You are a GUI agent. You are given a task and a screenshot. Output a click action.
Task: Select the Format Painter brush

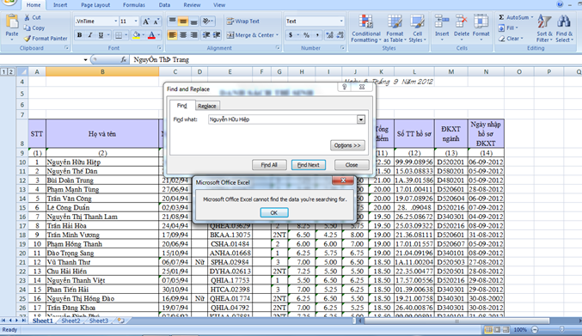[28, 38]
